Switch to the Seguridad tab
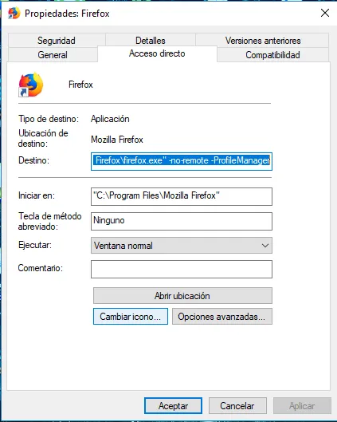 57,41
